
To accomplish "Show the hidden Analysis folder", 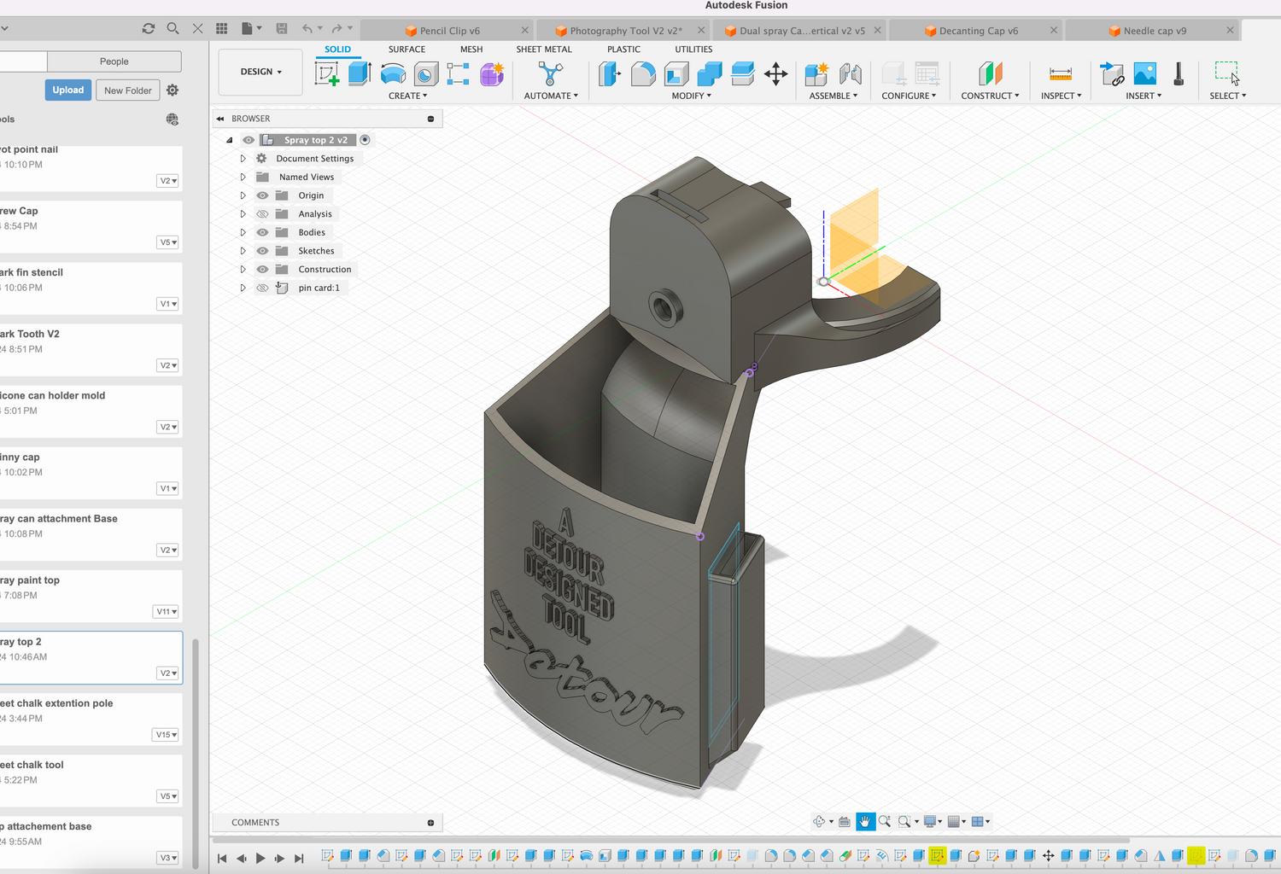I will (263, 214).
